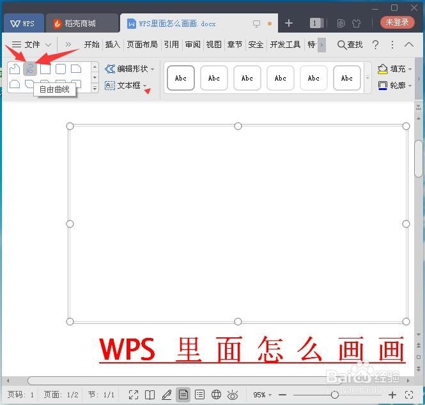Open the 页面布局 tab

pos(142,45)
